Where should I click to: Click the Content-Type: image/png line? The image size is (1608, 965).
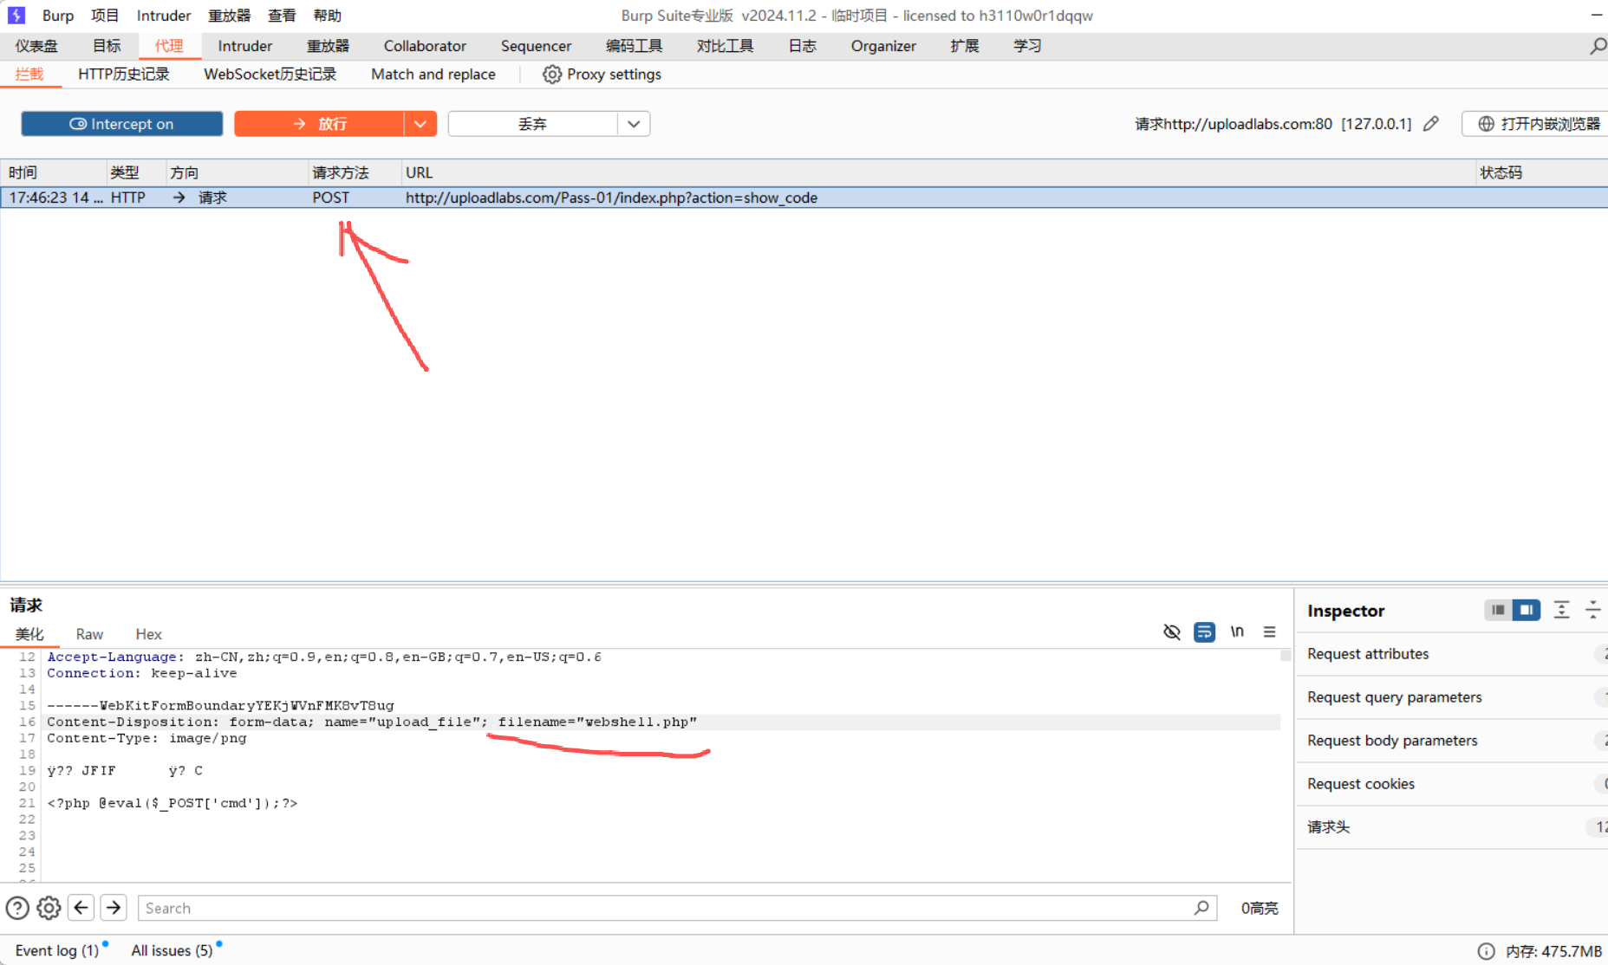pyautogui.click(x=146, y=738)
